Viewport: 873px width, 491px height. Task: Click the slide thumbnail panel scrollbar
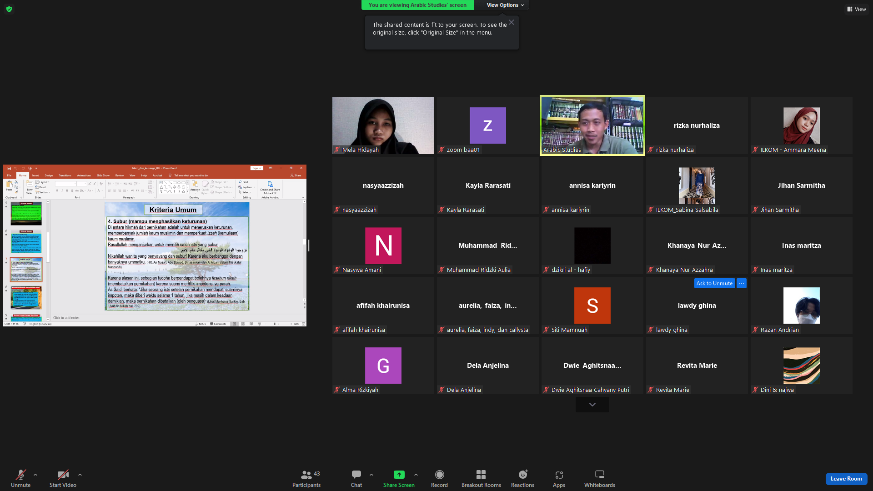point(48,247)
